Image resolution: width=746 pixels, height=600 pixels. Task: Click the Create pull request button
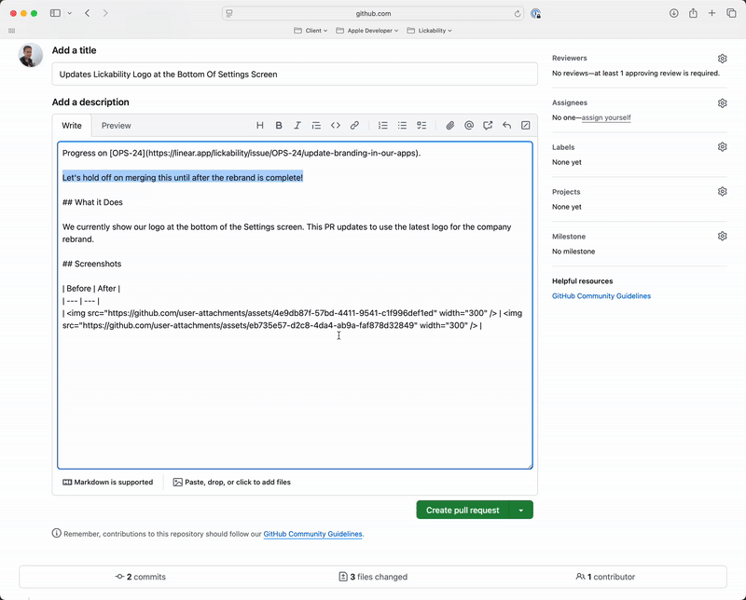[463, 511]
